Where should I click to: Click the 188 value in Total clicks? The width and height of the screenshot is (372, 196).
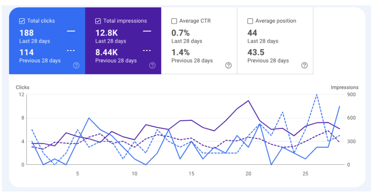27,33
